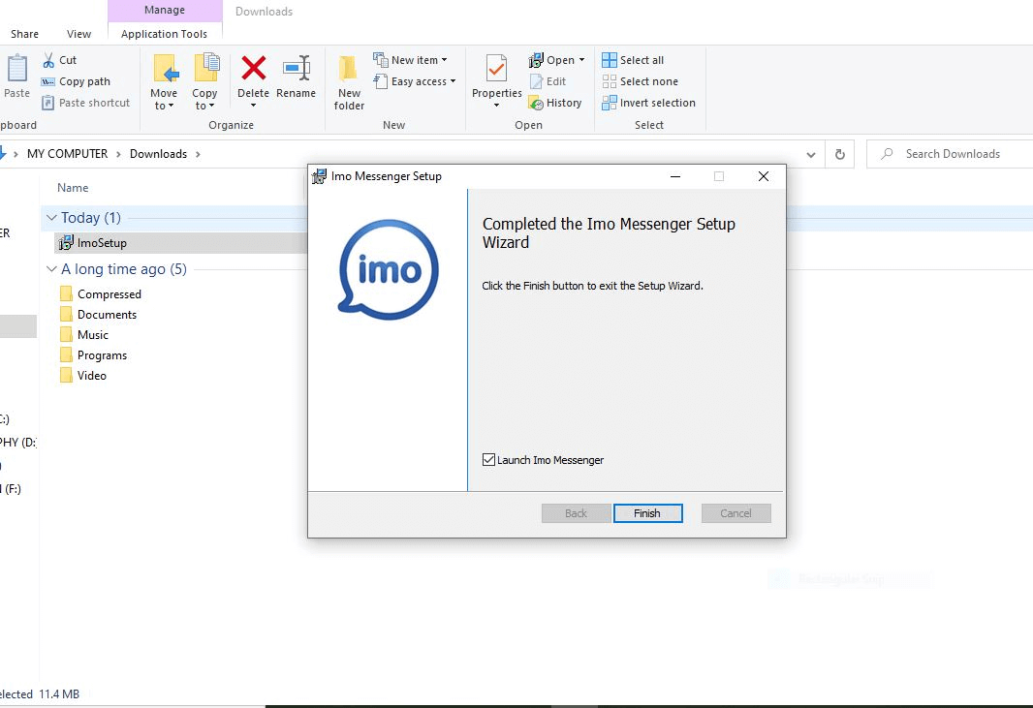Expand the New item dropdown arrow
The width and height of the screenshot is (1033, 708).
(444, 60)
